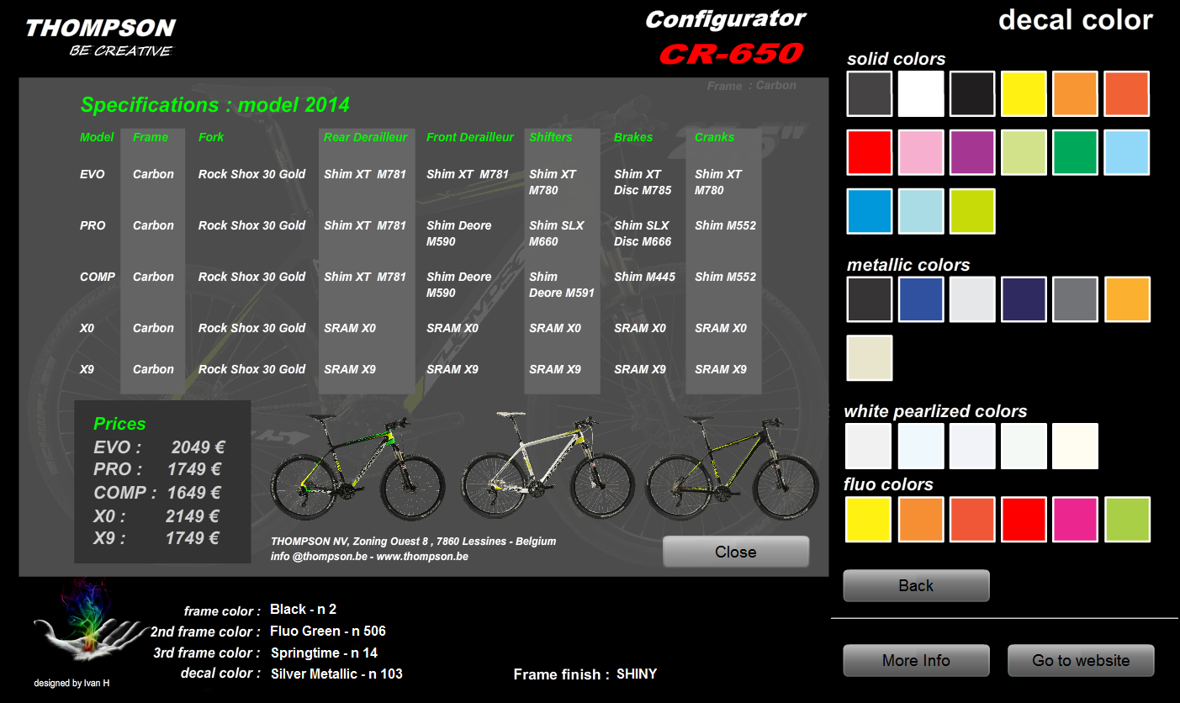Select the fluo pink swatch
The image size is (1180, 703).
[1075, 519]
